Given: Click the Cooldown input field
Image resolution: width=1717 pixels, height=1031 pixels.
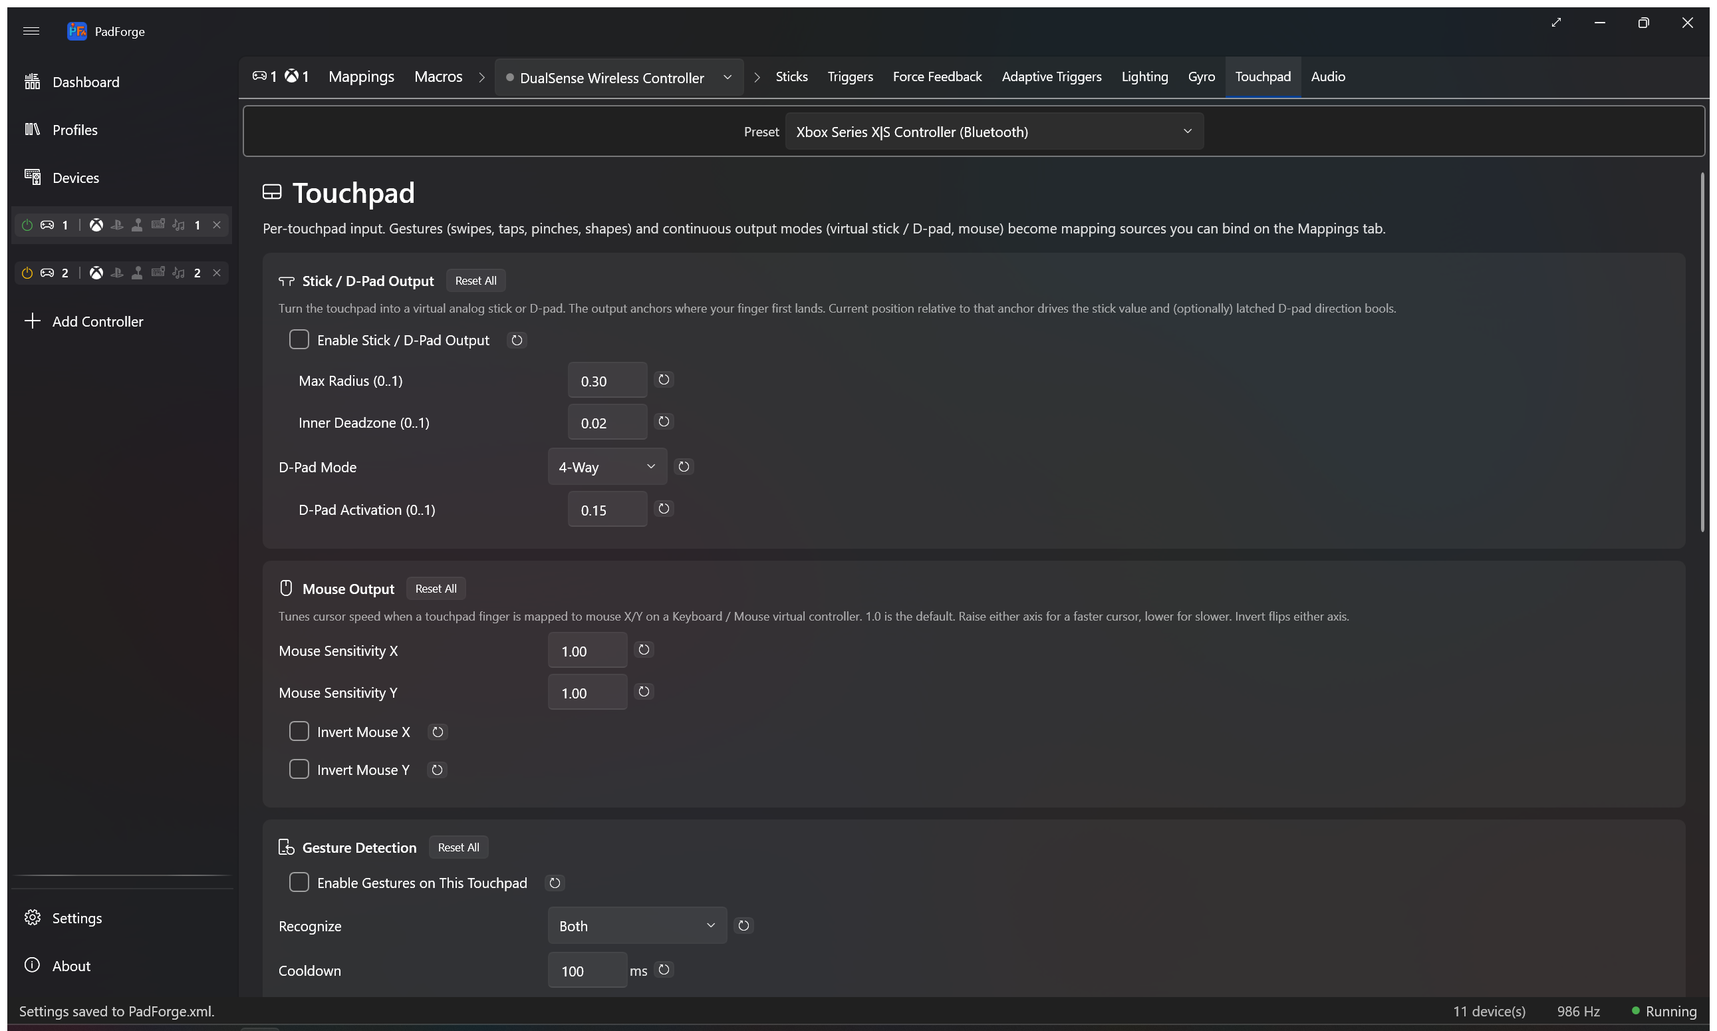Looking at the screenshot, I should (588, 970).
